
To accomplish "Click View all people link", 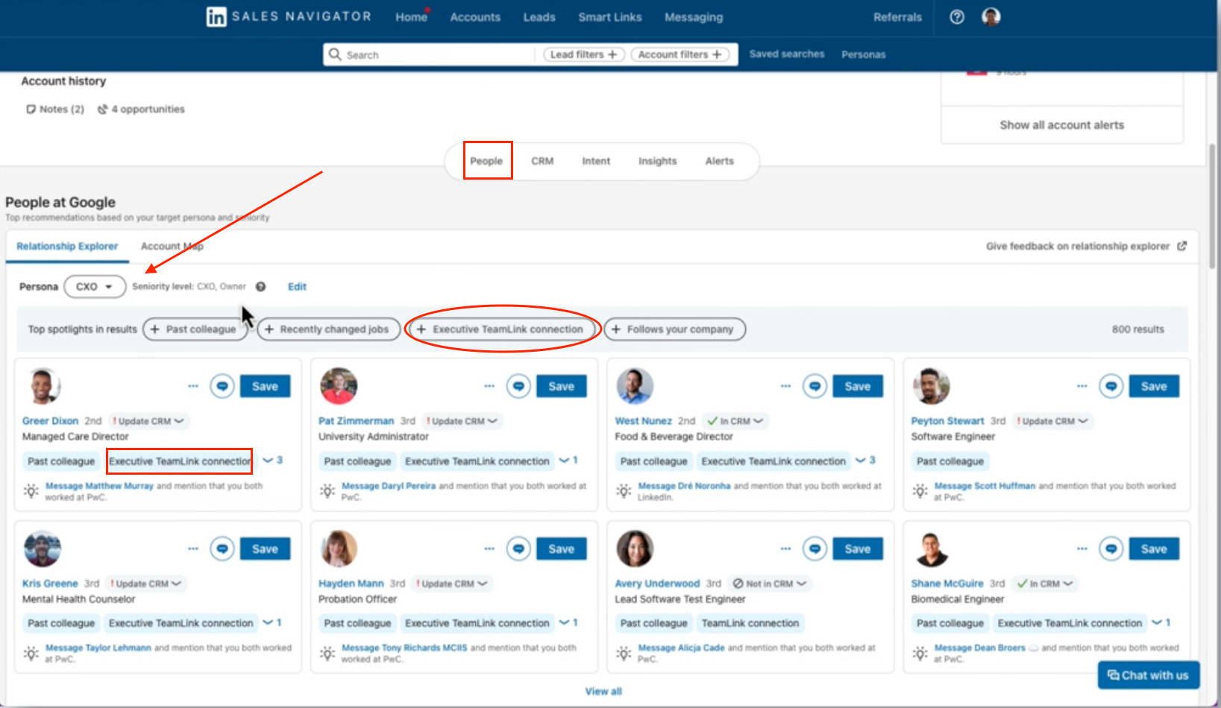I will pyautogui.click(x=603, y=692).
